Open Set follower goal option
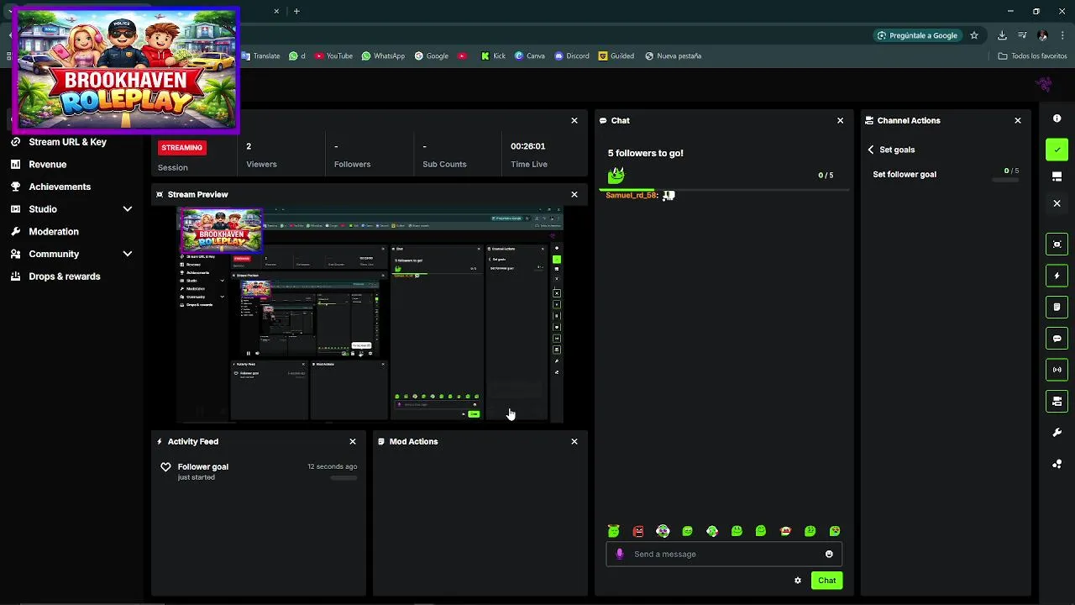This screenshot has width=1075, height=605. pos(946,175)
